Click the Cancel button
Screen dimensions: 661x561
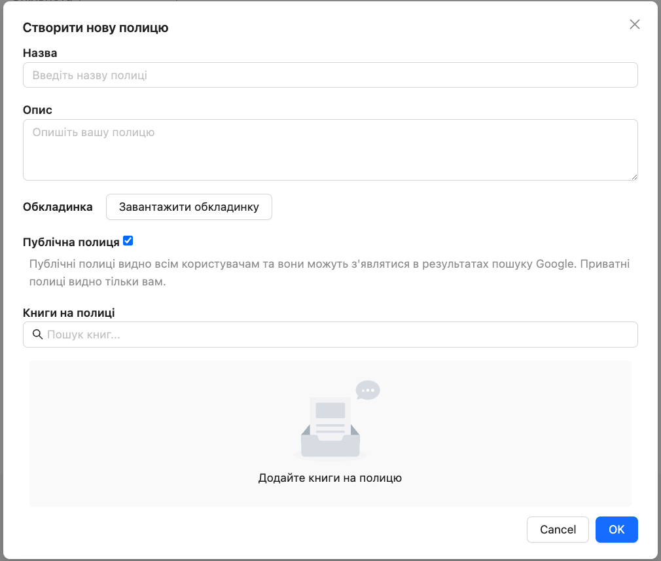pyautogui.click(x=558, y=530)
